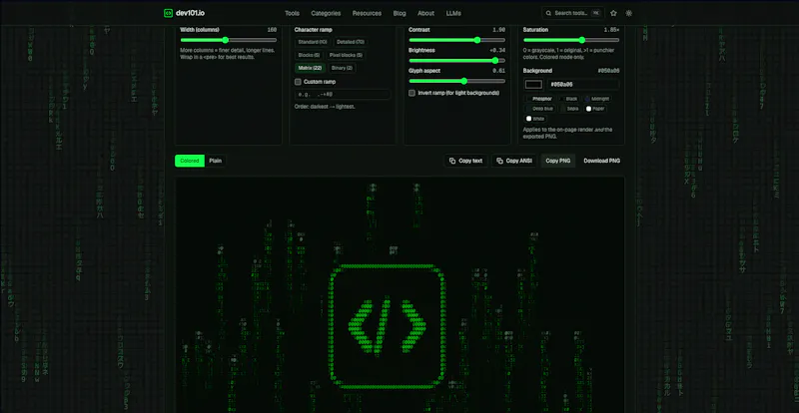Click the Copy ANSI button
The width and height of the screenshot is (799, 413).
[514, 161]
